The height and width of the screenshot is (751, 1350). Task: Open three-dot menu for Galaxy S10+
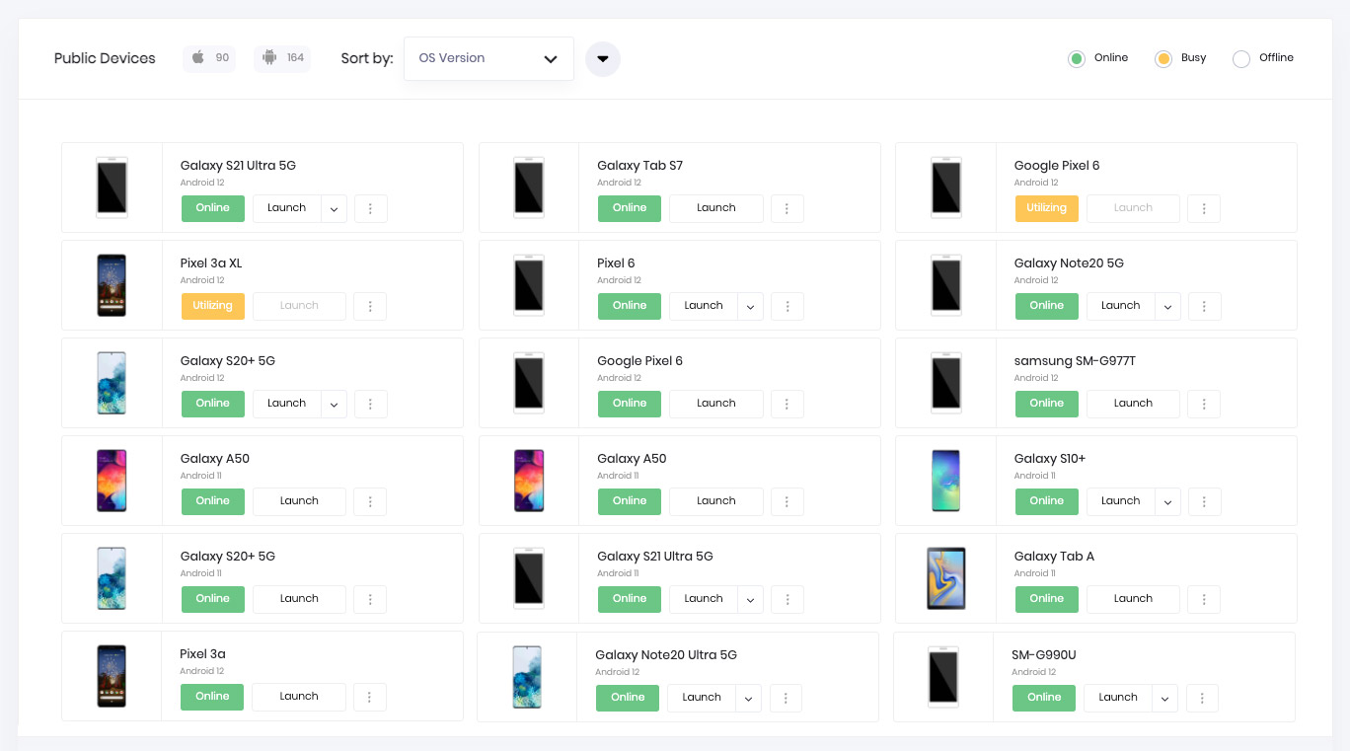tap(1204, 501)
